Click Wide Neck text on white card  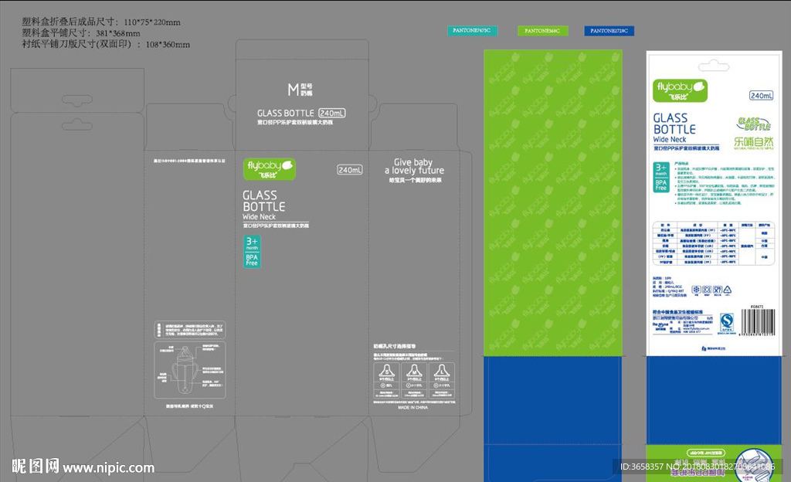[670, 140]
